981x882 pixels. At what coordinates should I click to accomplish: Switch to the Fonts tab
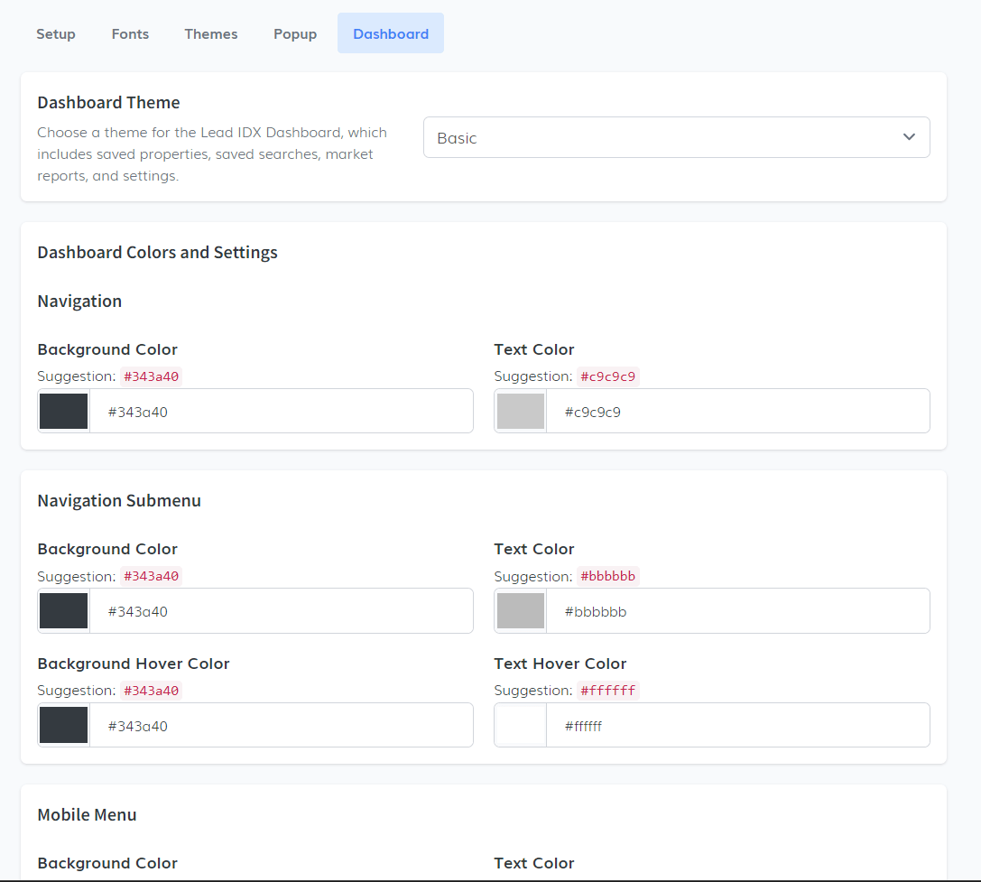[130, 33]
